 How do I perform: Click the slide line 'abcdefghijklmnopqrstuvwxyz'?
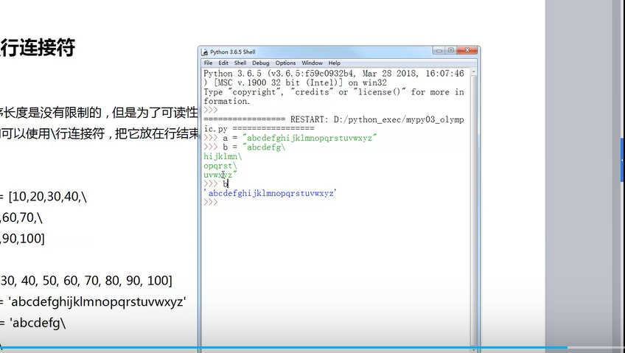coord(97,301)
